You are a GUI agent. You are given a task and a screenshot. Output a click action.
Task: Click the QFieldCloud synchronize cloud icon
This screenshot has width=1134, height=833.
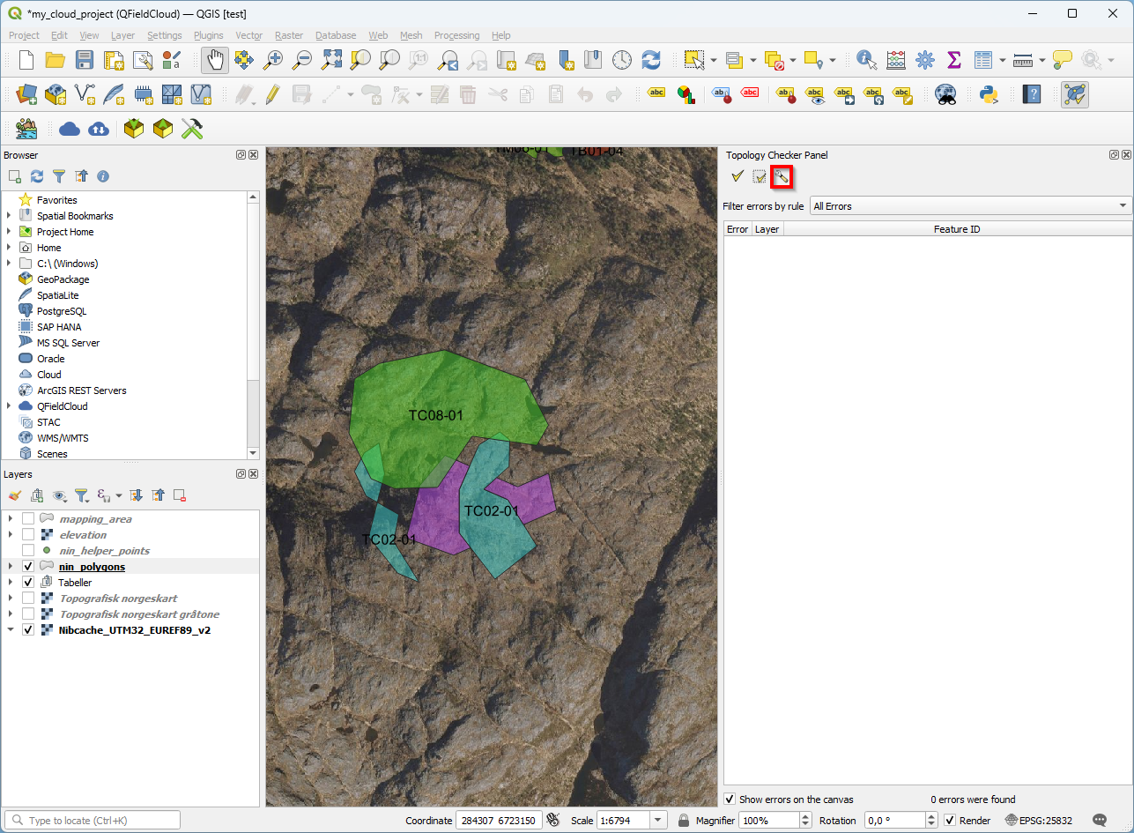99,129
